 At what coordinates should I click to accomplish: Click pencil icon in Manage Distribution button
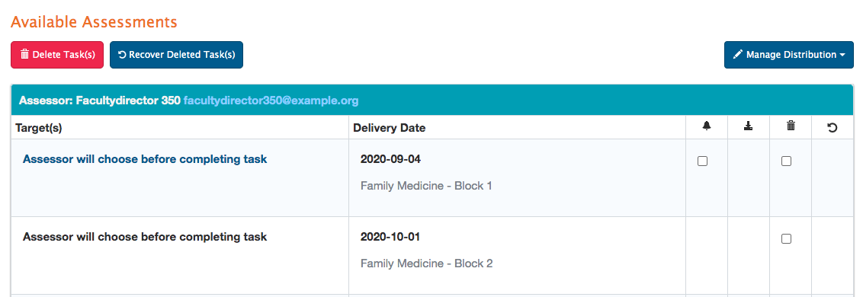click(738, 55)
